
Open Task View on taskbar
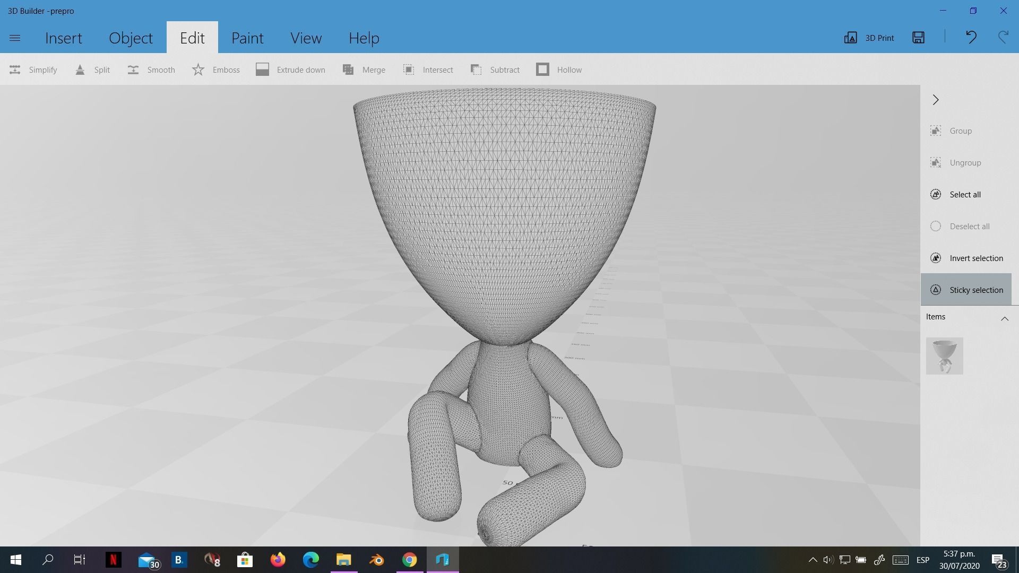[80, 560]
